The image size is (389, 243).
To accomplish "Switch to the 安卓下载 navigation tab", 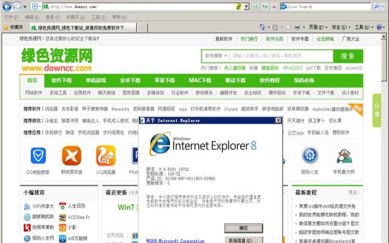I will pyautogui.click(x=130, y=80).
